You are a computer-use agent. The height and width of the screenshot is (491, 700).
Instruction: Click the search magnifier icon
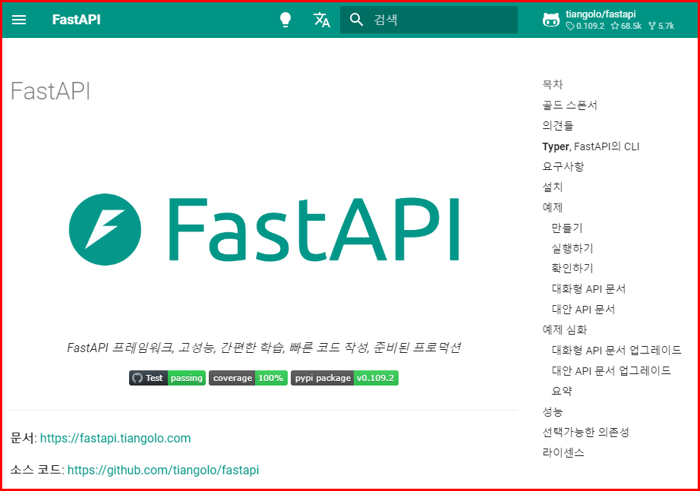coord(356,20)
